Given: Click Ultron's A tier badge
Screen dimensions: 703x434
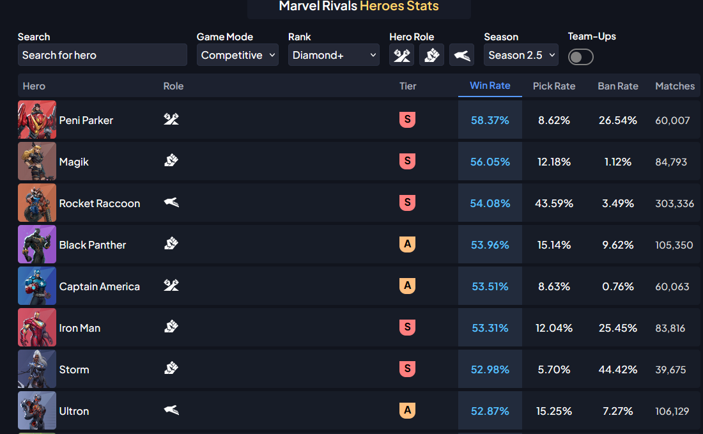Looking at the screenshot, I should [408, 410].
